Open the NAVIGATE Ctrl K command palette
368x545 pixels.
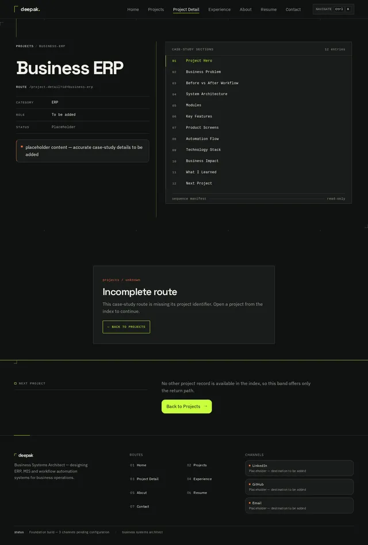(333, 9)
